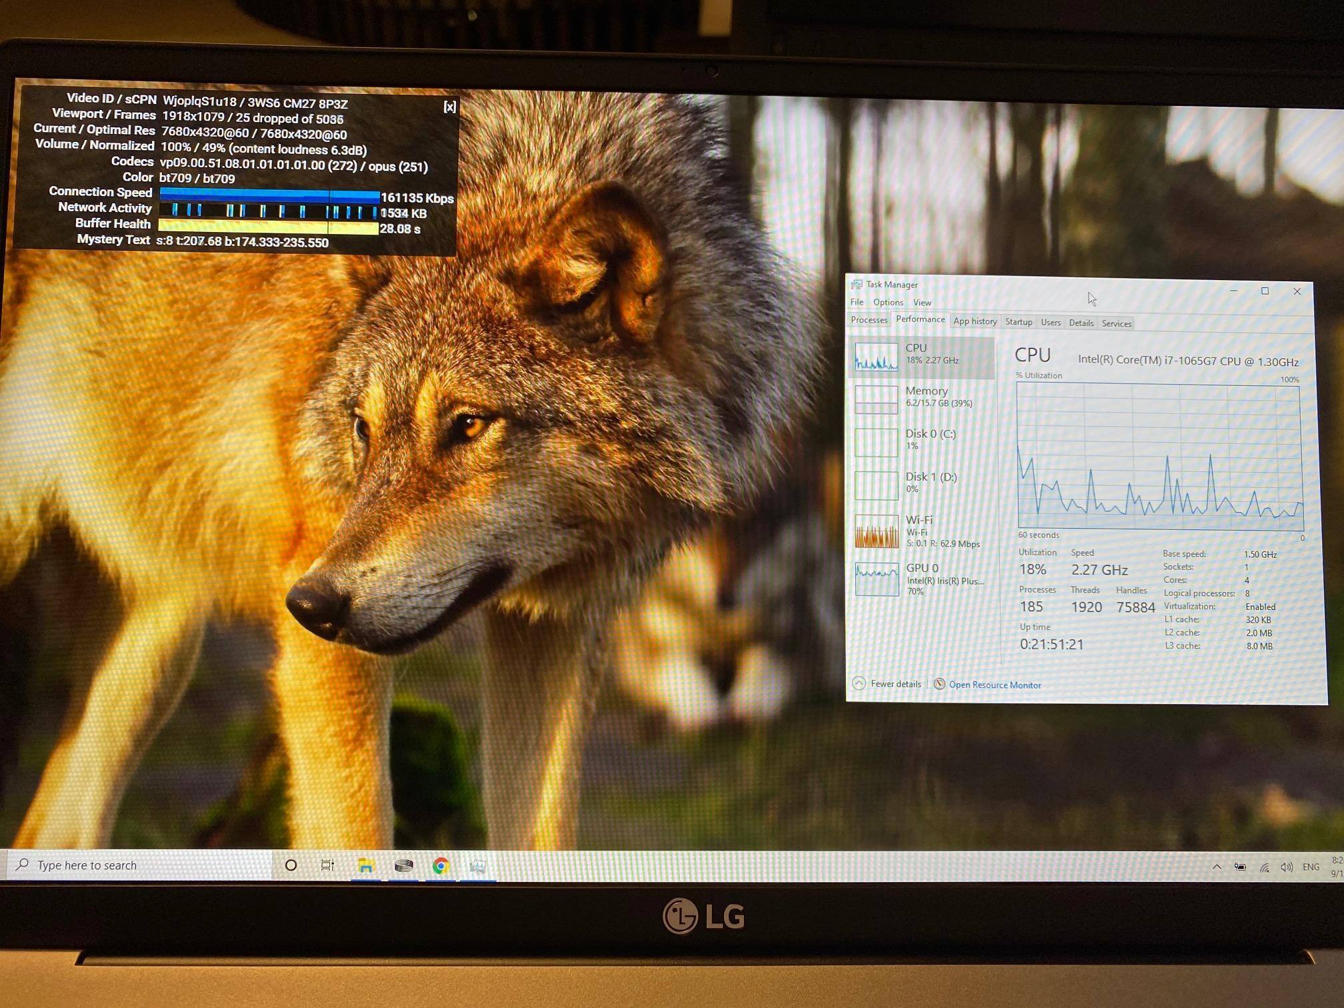The image size is (1344, 1008).
Task: Select the Wi-Fi performance item
Action: pyautogui.click(x=919, y=531)
